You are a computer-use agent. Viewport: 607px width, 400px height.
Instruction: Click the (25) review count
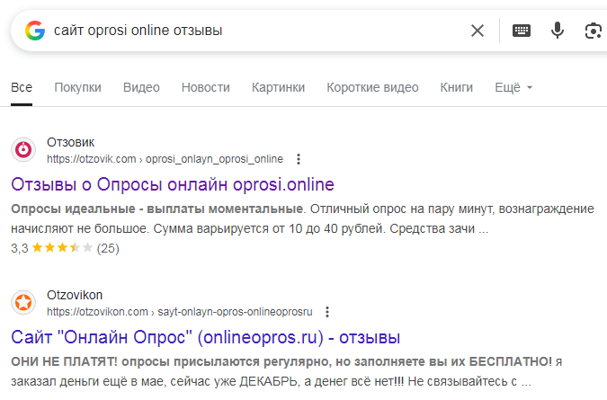point(108,248)
